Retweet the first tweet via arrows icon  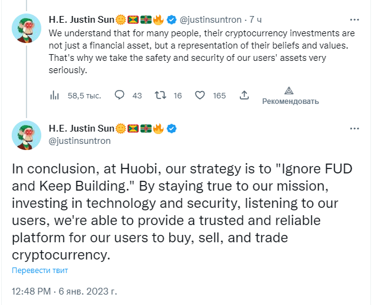click(x=160, y=95)
